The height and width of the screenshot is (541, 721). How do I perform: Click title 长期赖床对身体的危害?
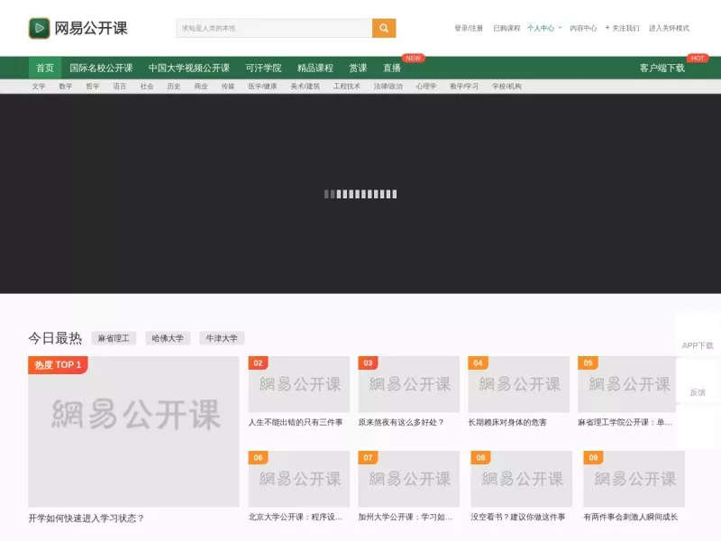coord(507,422)
